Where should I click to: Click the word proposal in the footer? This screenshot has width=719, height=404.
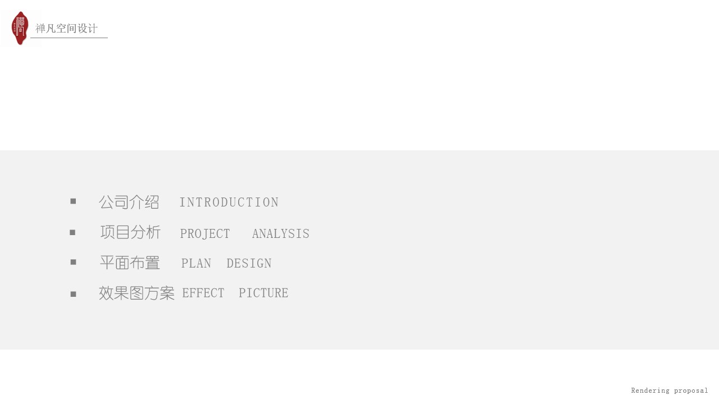691,391
